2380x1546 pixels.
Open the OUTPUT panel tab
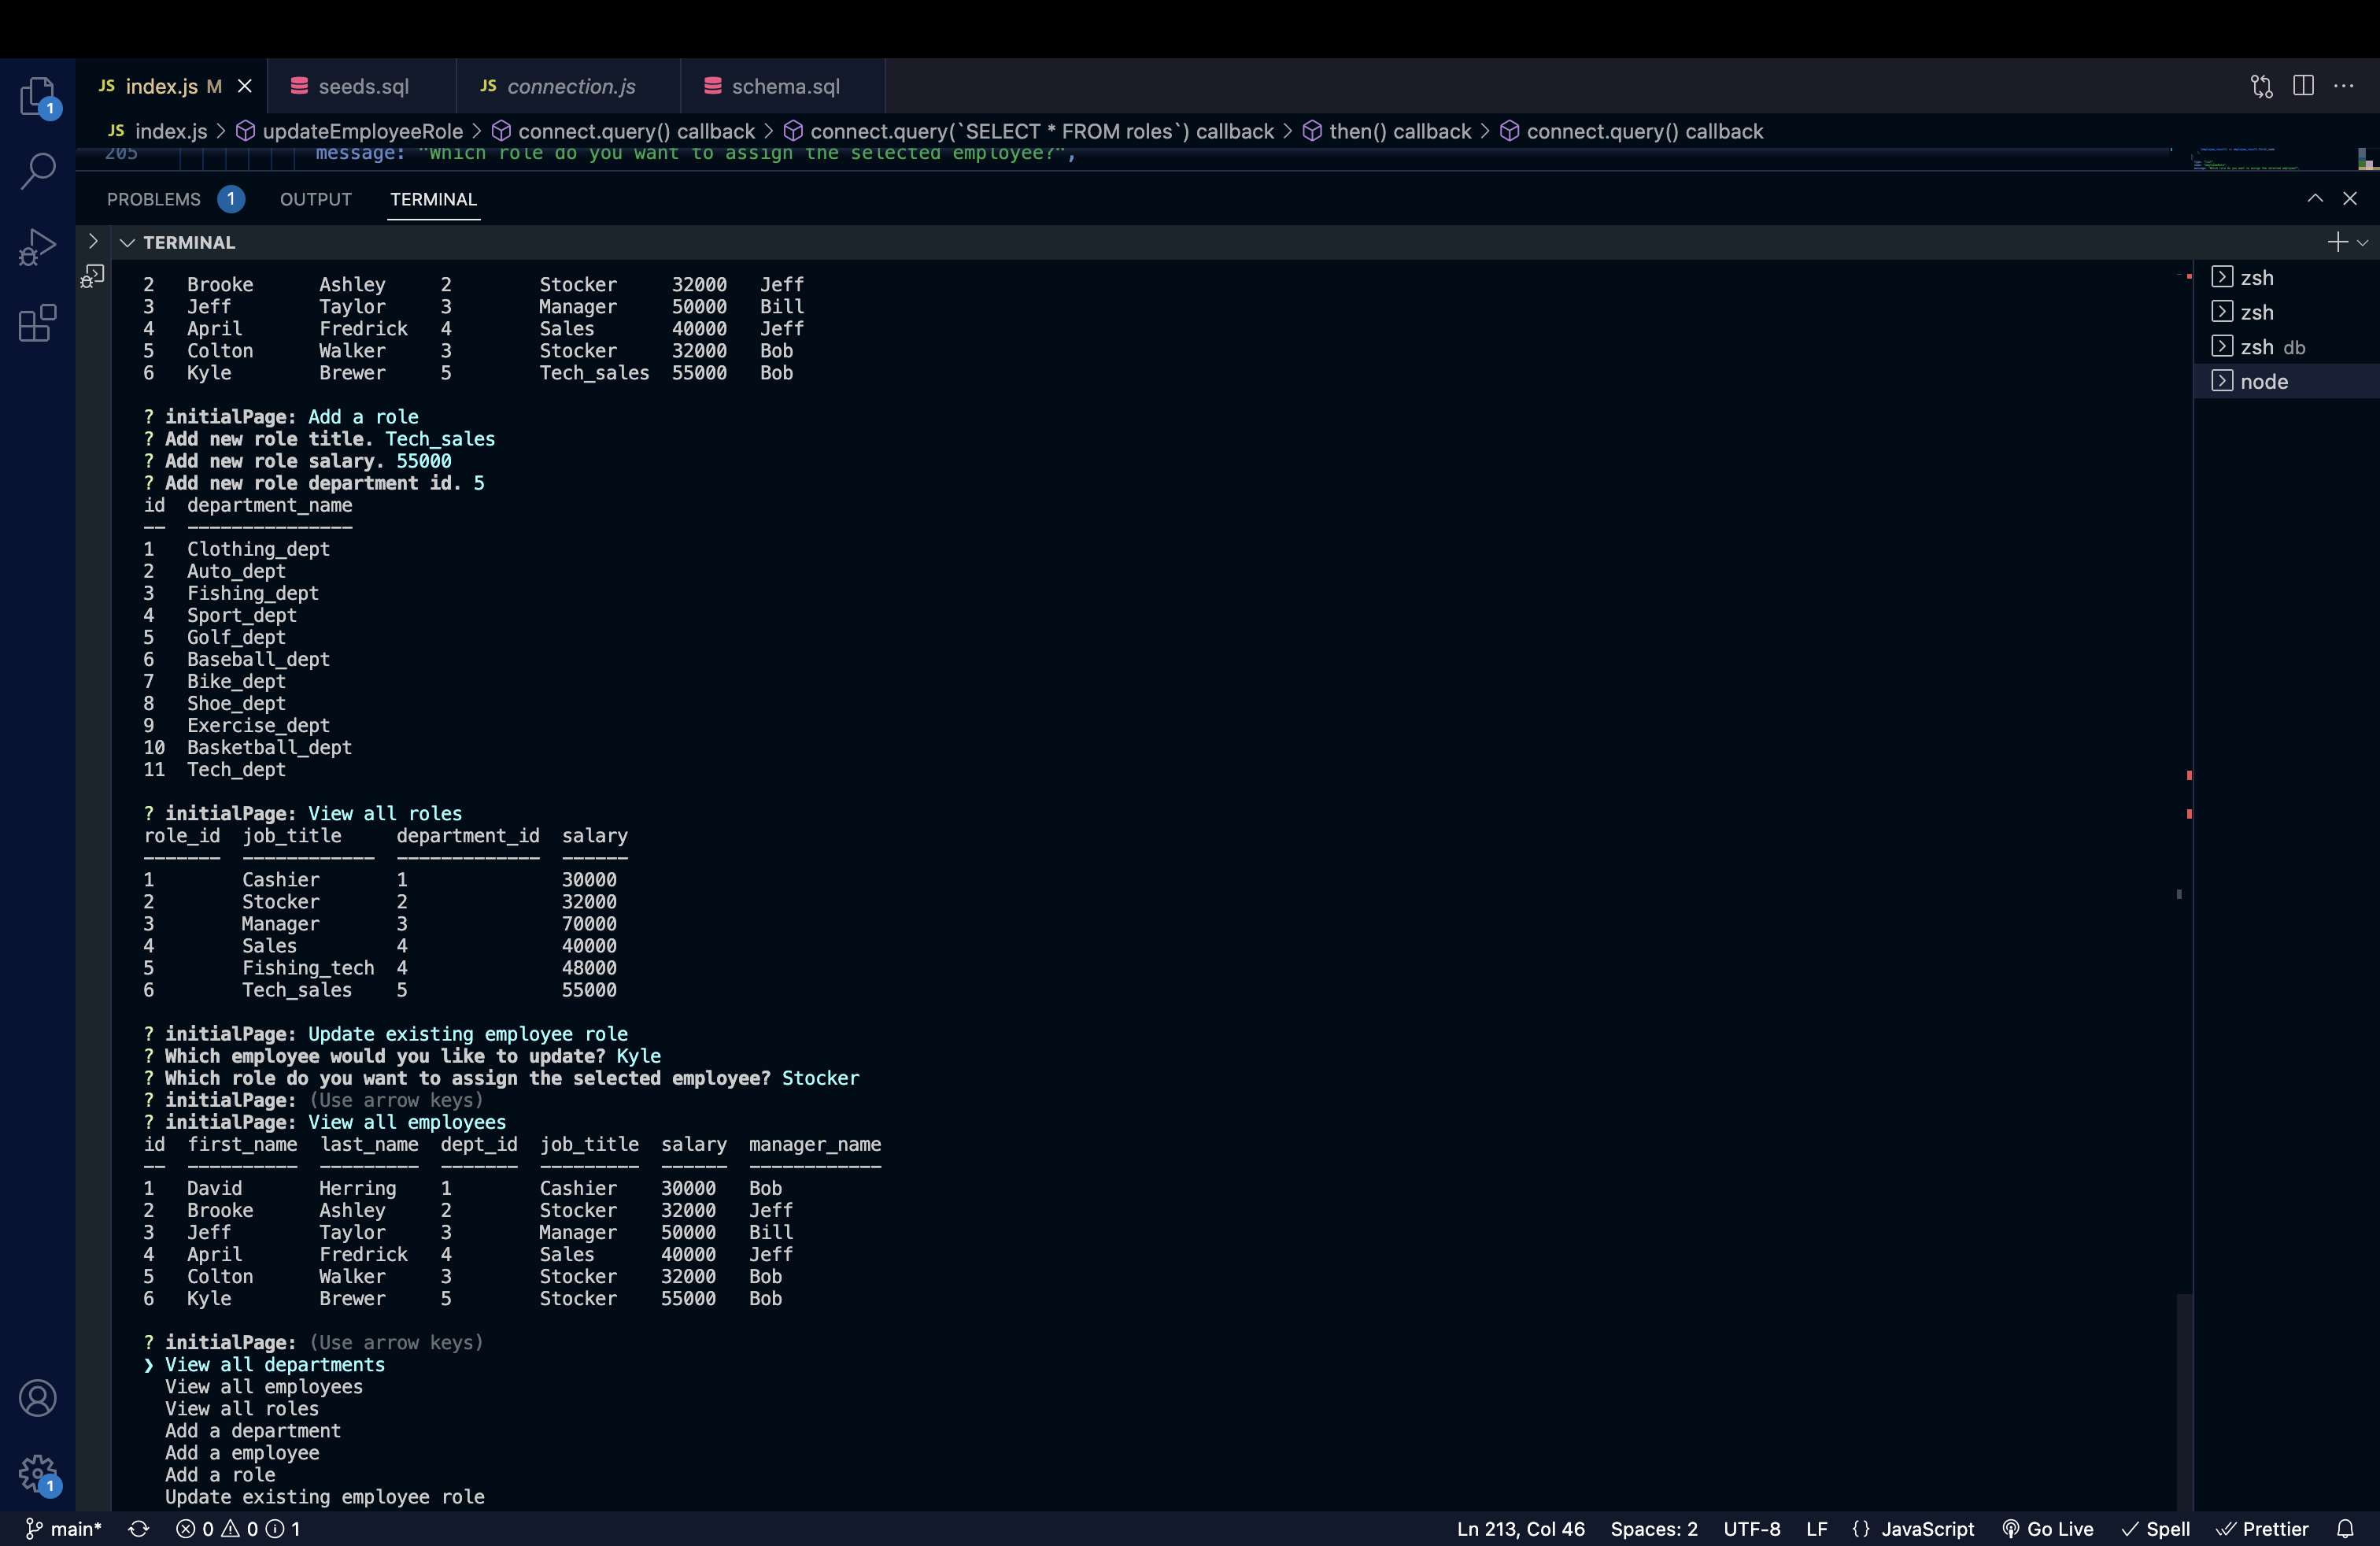point(316,199)
